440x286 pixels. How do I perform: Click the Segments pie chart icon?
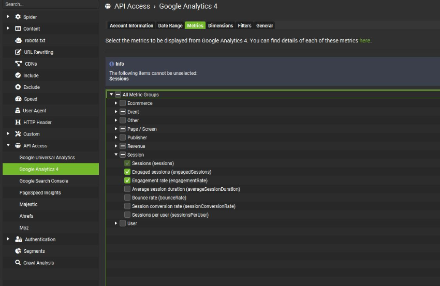coord(18,251)
